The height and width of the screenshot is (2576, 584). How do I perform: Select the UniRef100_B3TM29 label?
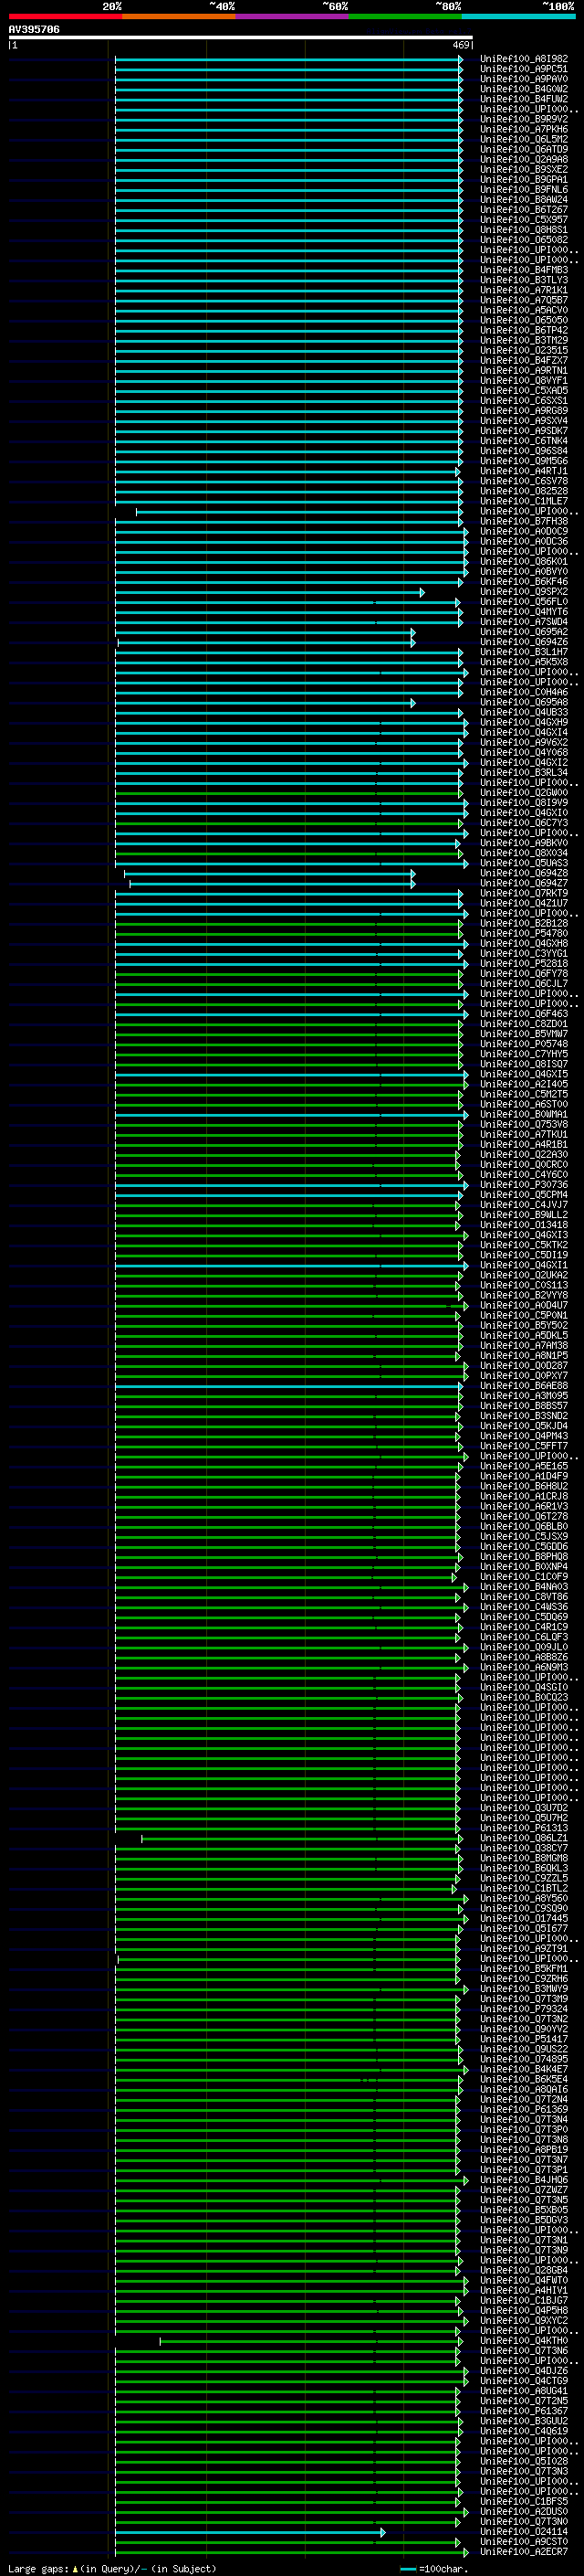tap(524, 340)
